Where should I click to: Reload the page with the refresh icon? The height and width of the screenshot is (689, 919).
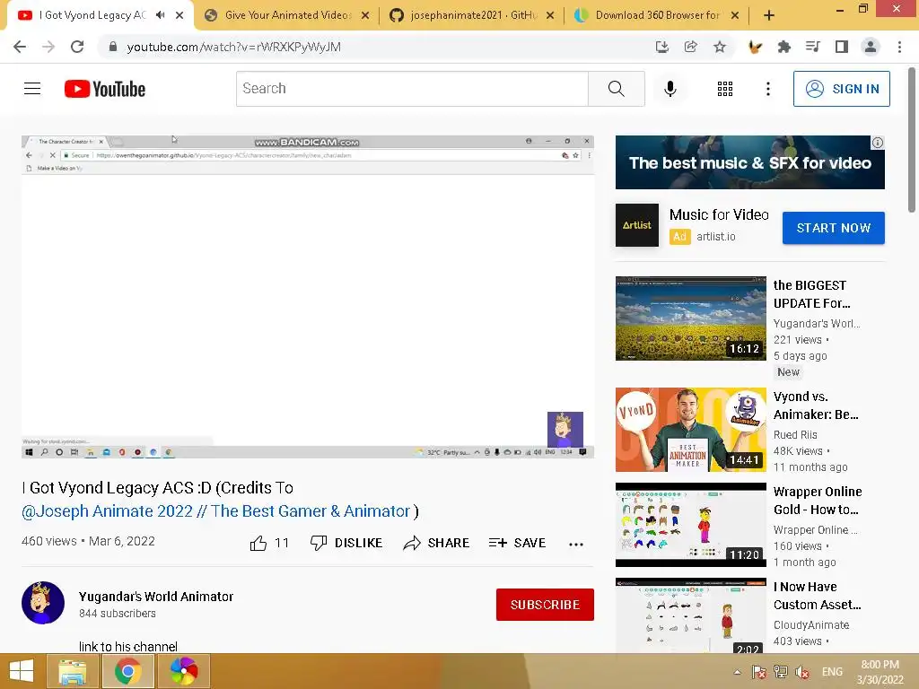pyautogui.click(x=77, y=47)
